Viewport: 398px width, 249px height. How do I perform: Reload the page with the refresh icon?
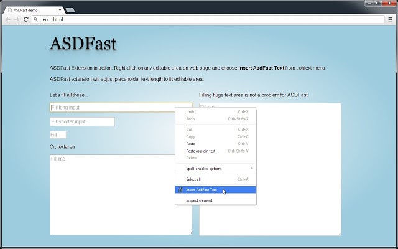pyautogui.click(x=25, y=19)
